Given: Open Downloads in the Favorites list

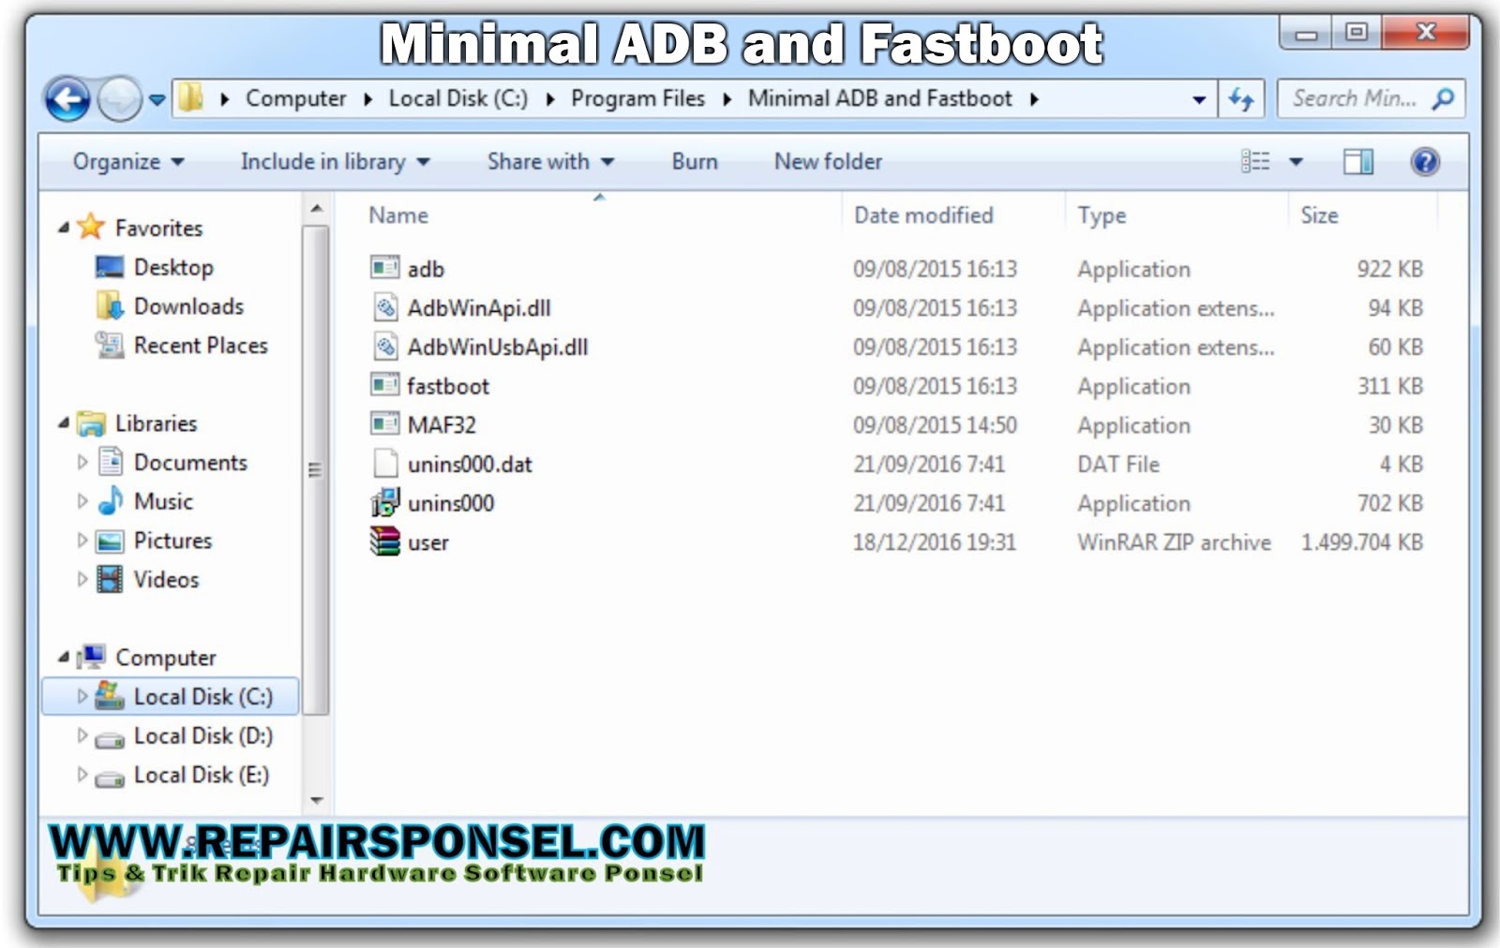Looking at the screenshot, I should click(x=188, y=306).
